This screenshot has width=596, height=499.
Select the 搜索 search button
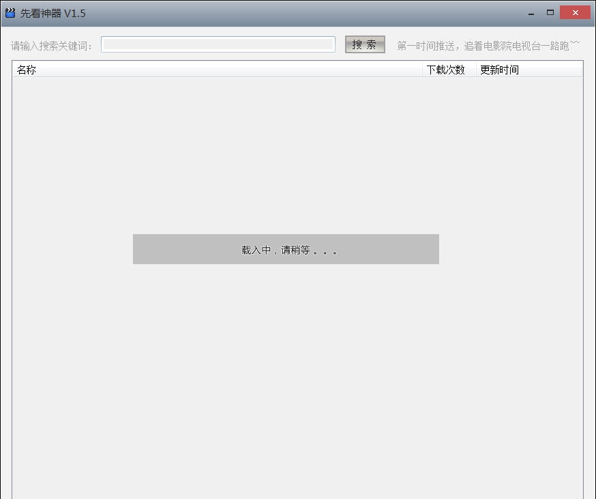click(x=365, y=44)
